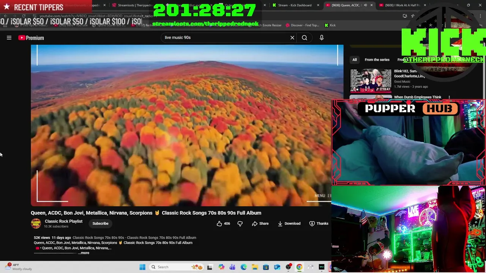Open the Classic Rock Playlist channel name
Image resolution: width=486 pixels, height=273 pixels.
point(63,221)
